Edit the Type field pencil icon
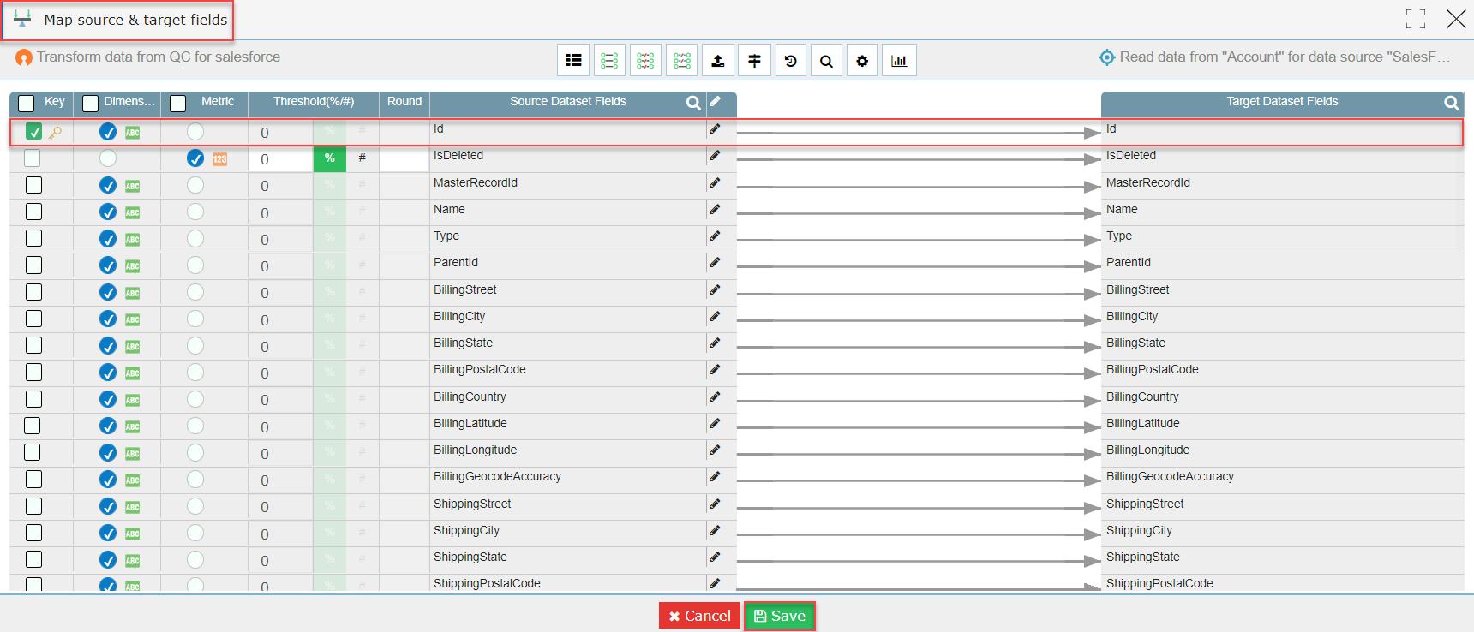 coord(715,236)
